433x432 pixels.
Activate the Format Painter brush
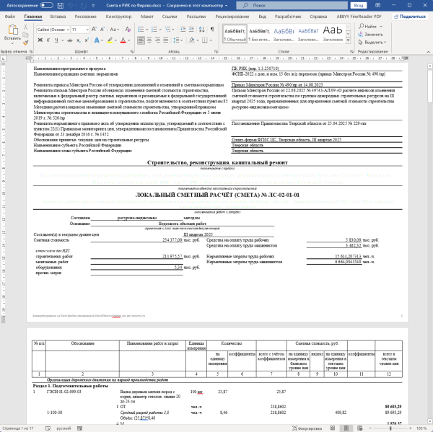click(25, 43)
